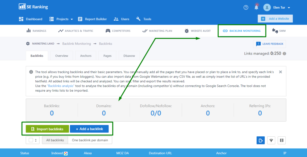Click the Import backlinks button

pos(47,129)
